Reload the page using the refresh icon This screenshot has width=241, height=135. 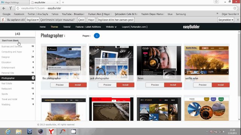click(x=18, y=8)
